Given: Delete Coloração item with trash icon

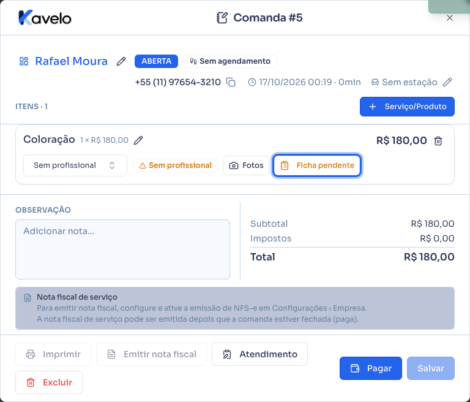Looking at the screenshot, I should [x=438, y=141].
